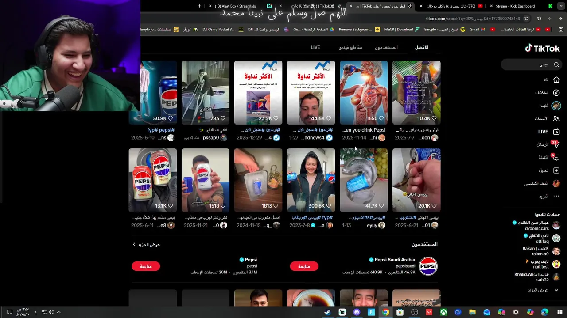Open video thumbnail with 20.1K likes
This screenshot has height=318, width=567.
click(x=416, y=180)
